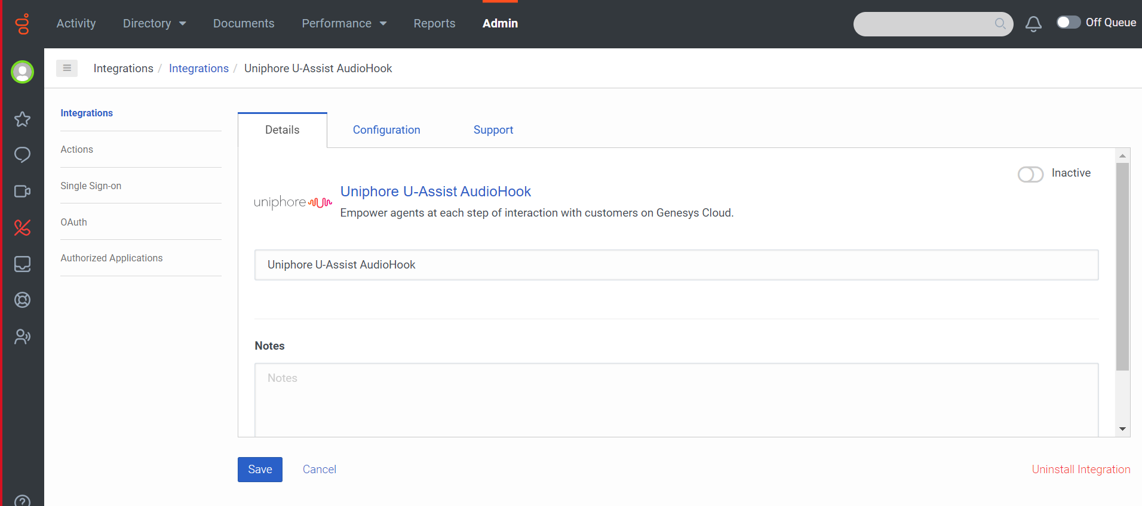Click the red phone calls icon
1142x506 pixels.
point(23,227)
